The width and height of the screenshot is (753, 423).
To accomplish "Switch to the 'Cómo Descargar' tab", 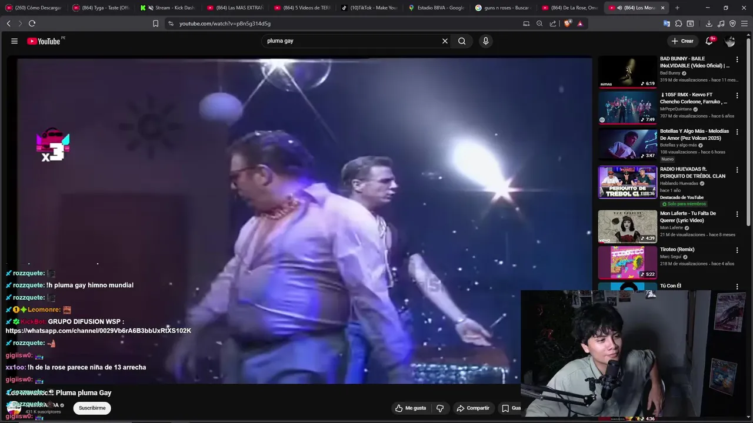I will pyautogui.click(x=34, y=8).
